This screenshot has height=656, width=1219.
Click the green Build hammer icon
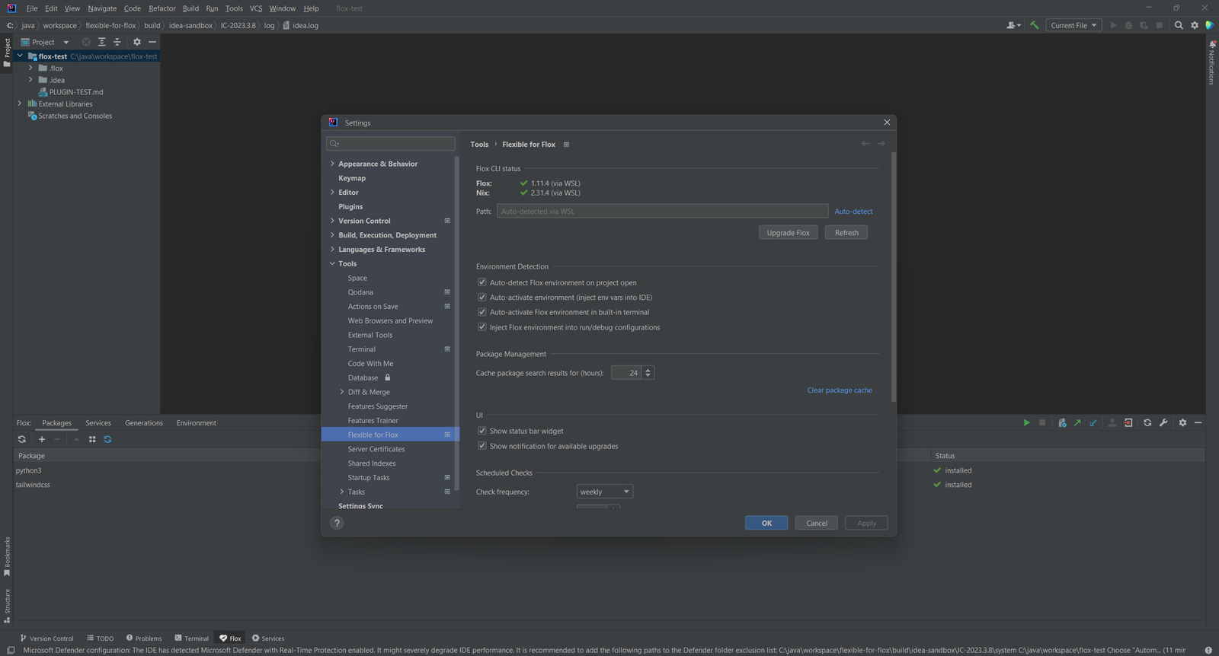(1034, 25)
